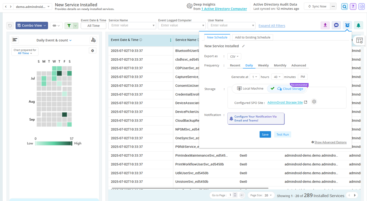Open the AdminDroid Storage Site link
This screenshot has width=367, height=201.
pyautogui.click(x=285, y=102)
